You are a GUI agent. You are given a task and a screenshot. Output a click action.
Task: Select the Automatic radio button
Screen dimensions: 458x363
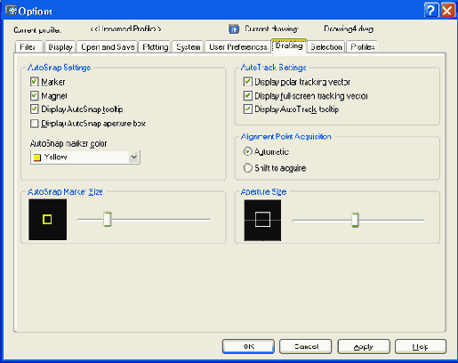[247, 151]
